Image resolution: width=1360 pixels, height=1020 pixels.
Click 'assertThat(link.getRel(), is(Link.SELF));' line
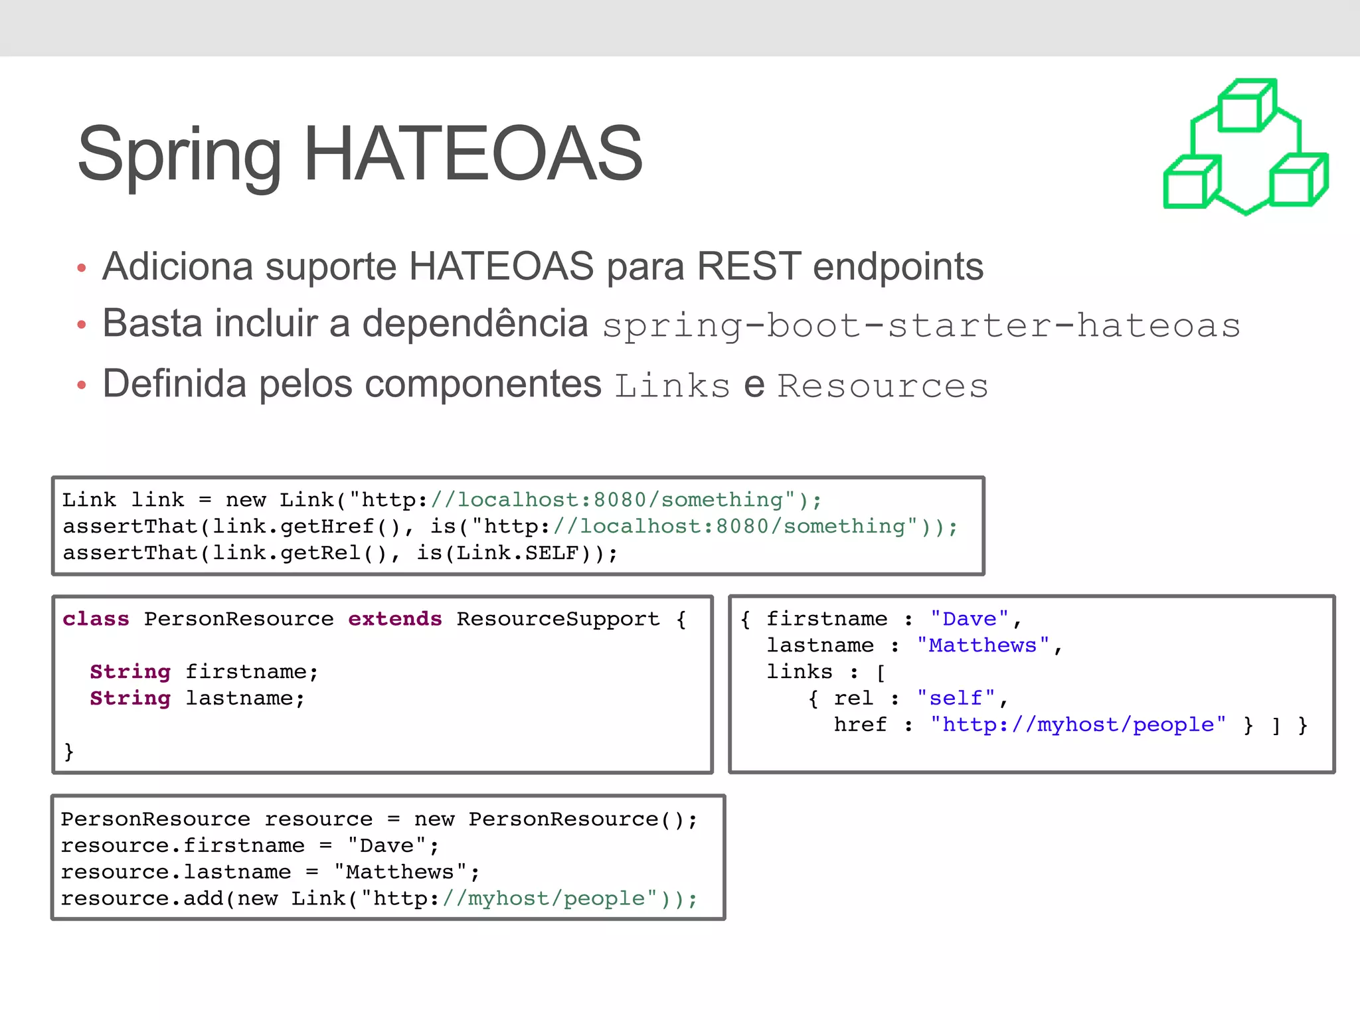click(x=340, y=552)
